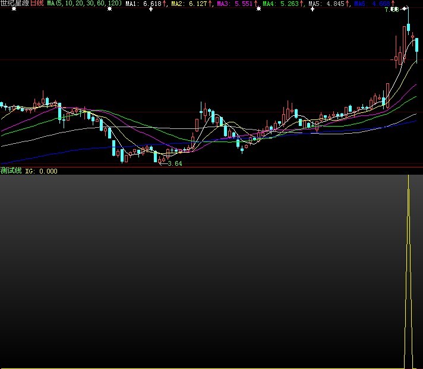The image size is (423, 369).
Task: Click the yellow XG signal spike
Action: click(408, 272)
